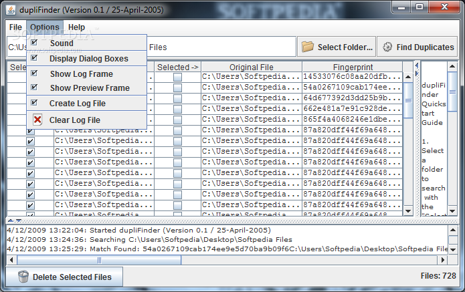This screenshot has height=292, width=465.
Task: Choose Clear Log File from Options menu
Action: click(86, 120)
